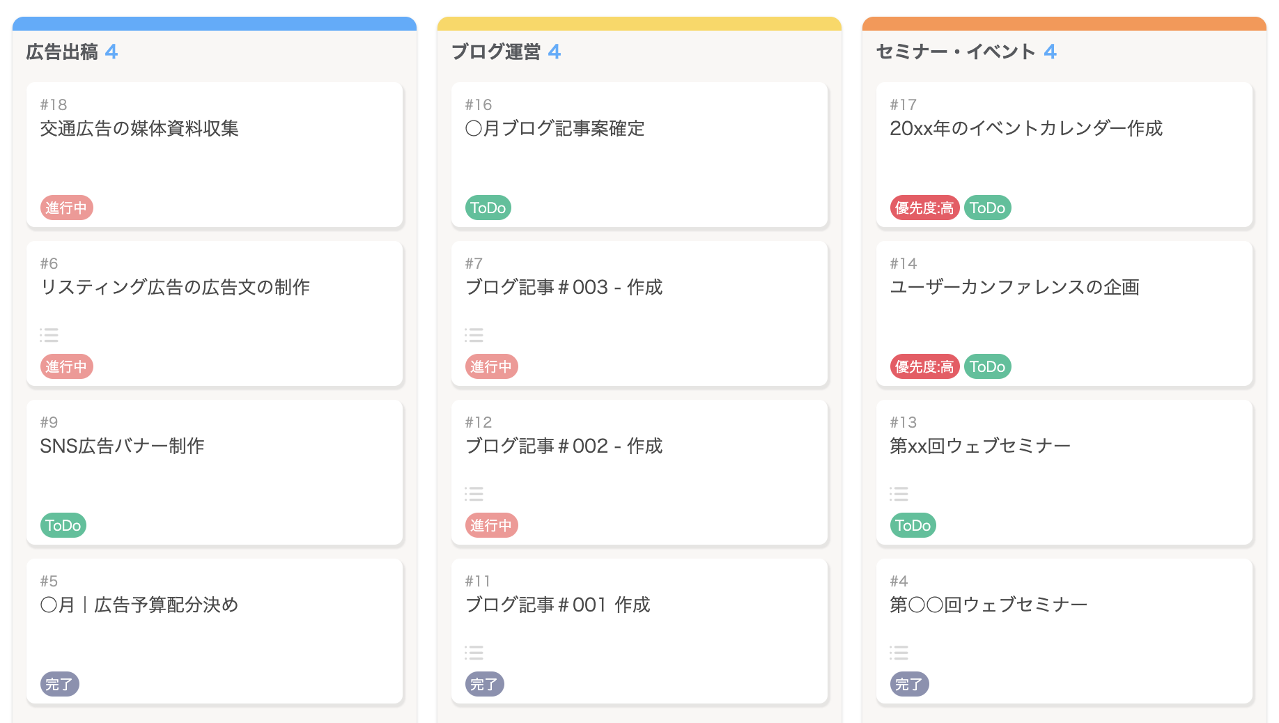Select the 広告出稿 column header

62,52
